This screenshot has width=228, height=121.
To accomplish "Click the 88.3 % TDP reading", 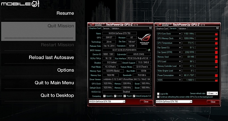I will (188, 75).
